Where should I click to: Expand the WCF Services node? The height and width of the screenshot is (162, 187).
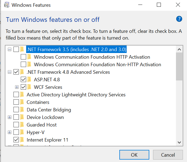tap(17, 87)
